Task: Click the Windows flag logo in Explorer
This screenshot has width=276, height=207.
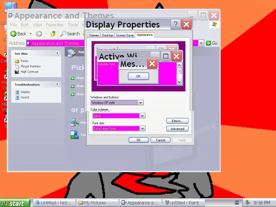Action: (x=214, y=25)
